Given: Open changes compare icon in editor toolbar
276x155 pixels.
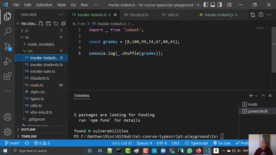Looking at the screenshot, I should point(253,15).
